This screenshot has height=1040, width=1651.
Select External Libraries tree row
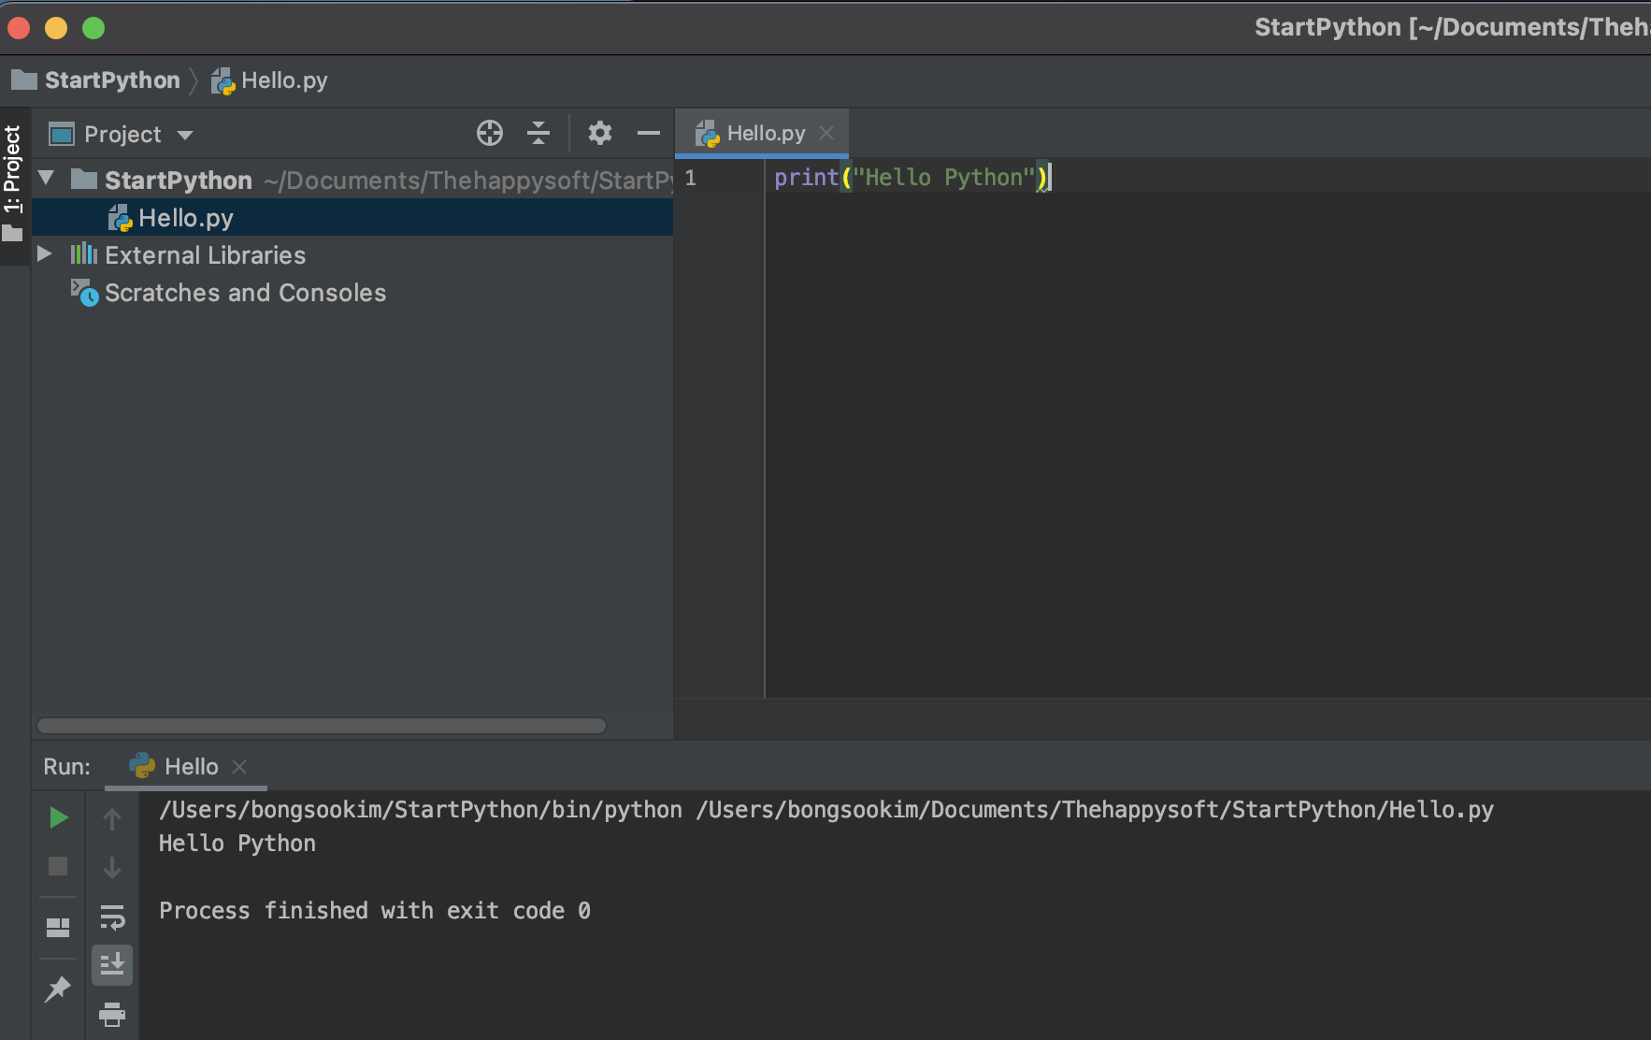tap(352, 255)
